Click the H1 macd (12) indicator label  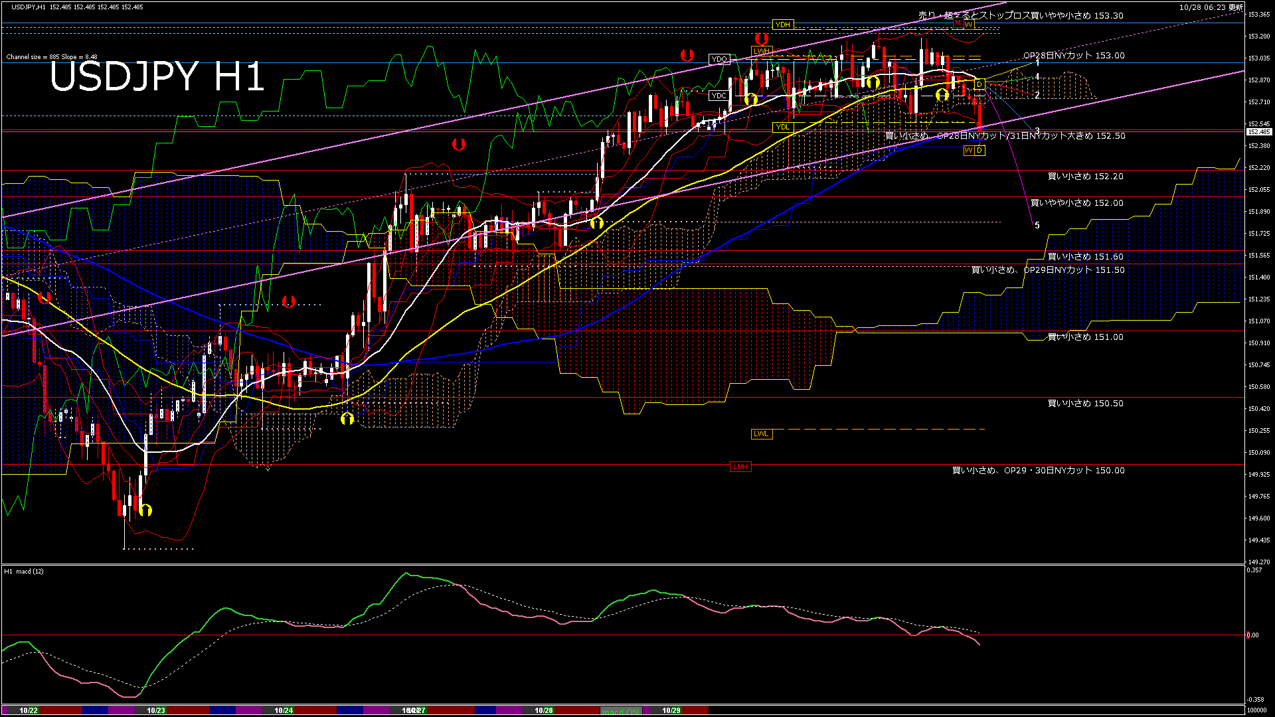tap(24, 571)
